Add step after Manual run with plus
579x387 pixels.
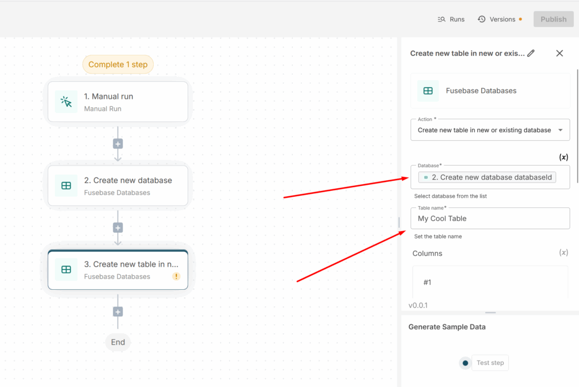point(118,144)
